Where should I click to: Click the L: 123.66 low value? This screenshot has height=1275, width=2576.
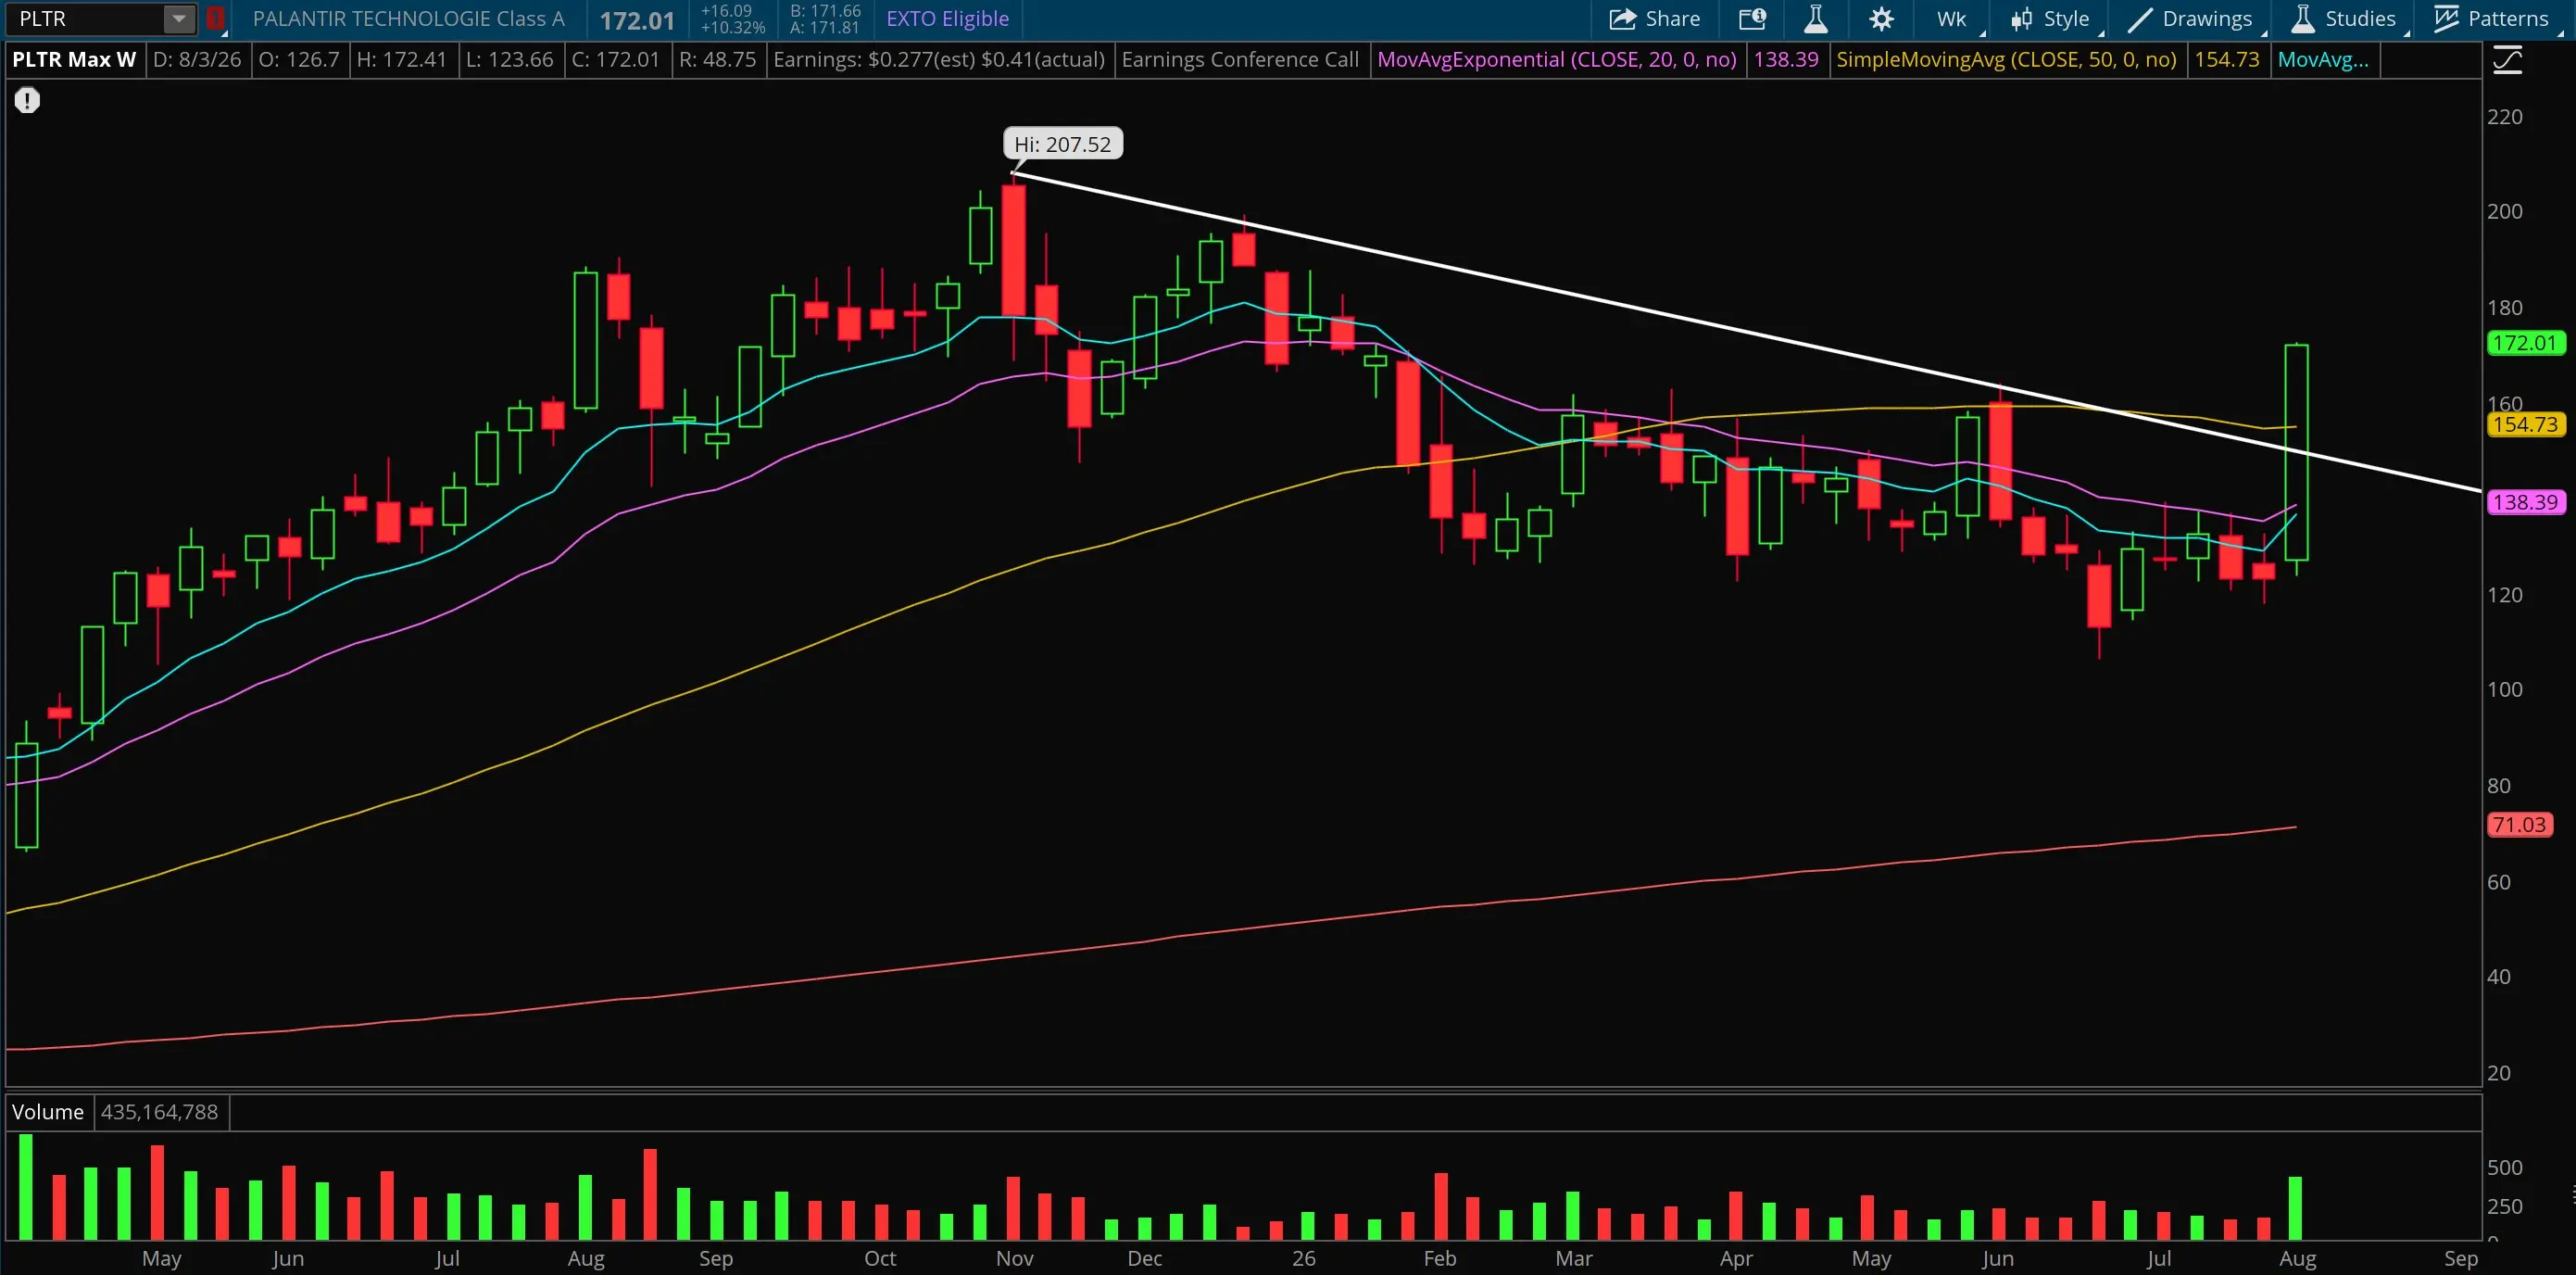pyautogui.click(x=510, y=59)
